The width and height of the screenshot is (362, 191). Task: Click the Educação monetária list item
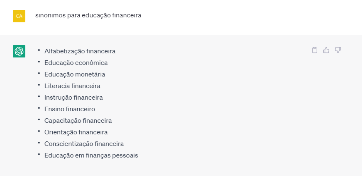pos(75,74)
